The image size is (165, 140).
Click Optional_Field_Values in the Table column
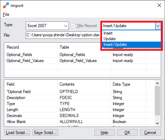[78, 61]
